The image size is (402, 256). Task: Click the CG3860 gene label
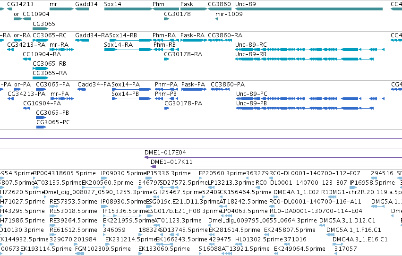220,4
